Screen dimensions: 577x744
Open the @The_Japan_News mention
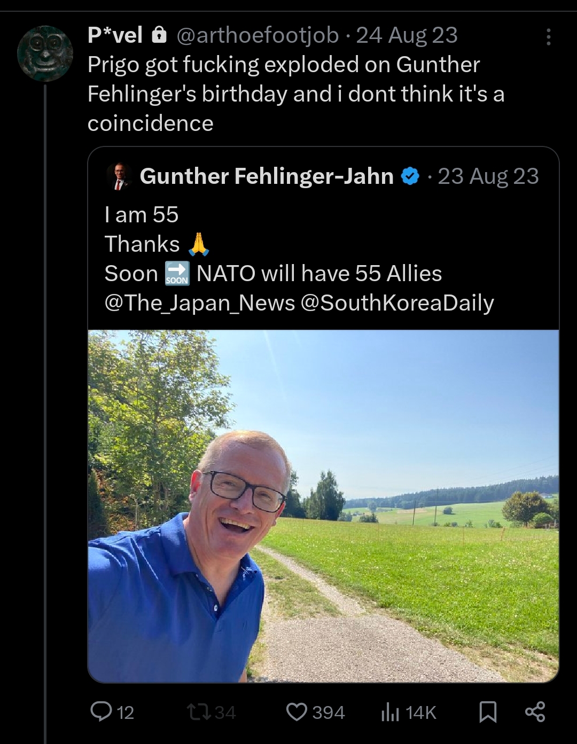tap(200, 303)
